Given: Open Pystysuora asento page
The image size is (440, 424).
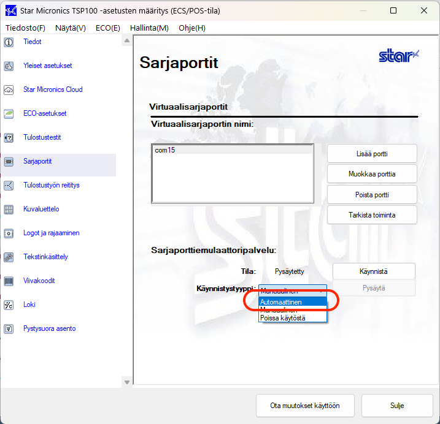Looking at the screenshot, I should [49, 328].
